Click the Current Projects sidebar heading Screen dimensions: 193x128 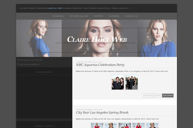(x=44, y=126)
